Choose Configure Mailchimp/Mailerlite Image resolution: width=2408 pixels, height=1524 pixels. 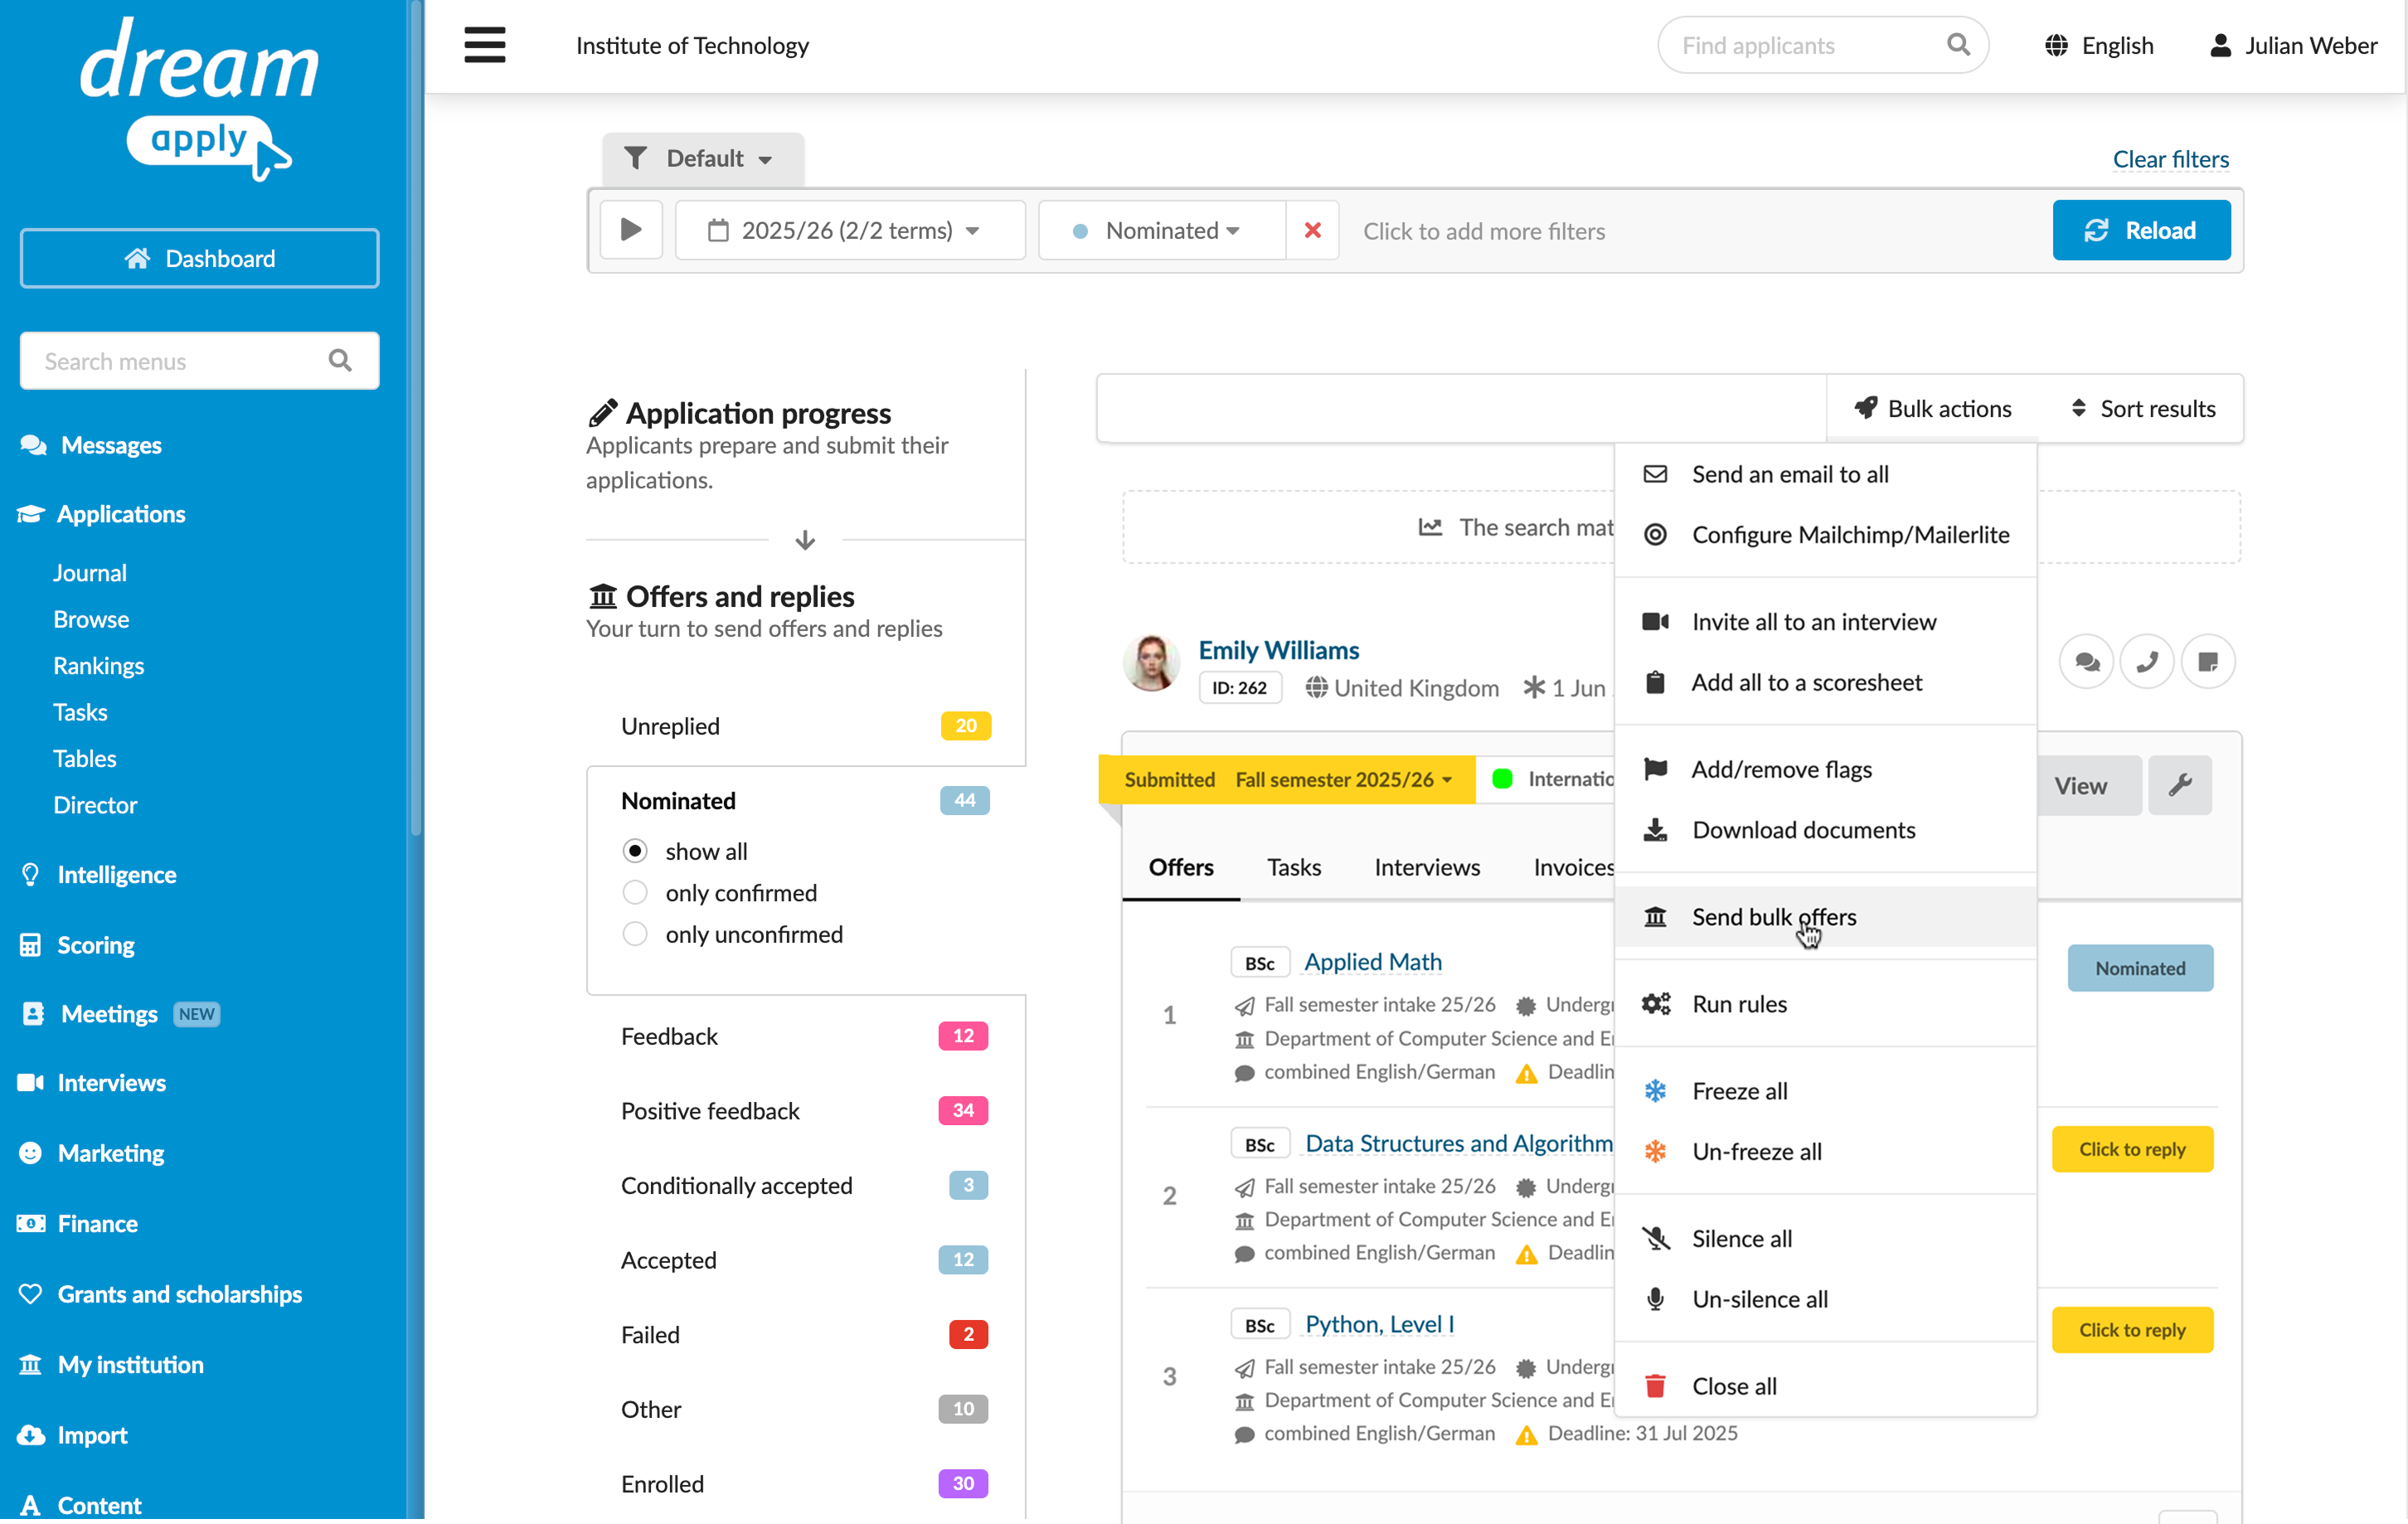pos(1825,535)
